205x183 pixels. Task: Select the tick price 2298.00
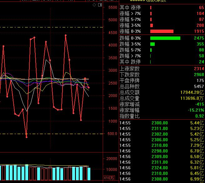coord(160,151)
